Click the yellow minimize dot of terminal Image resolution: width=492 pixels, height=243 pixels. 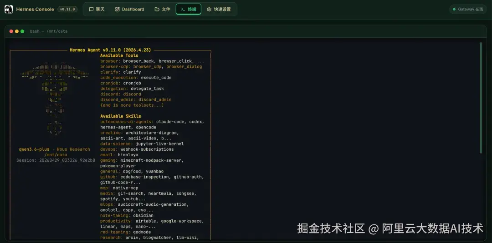(x=17, y=31)
